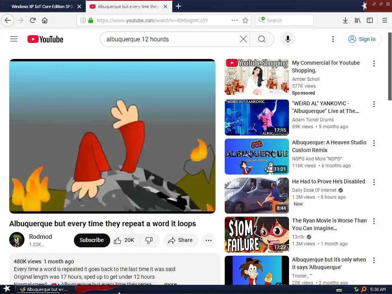Focus the Firefox Search field
Viewport: 392px width, 294px height.
(284, 20)
